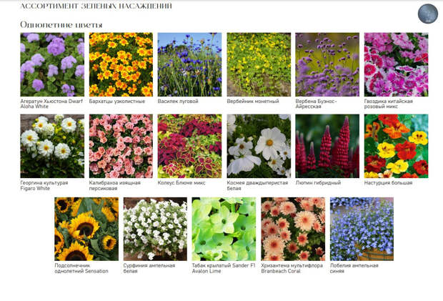
Task: Open the Космея дваждыперистая белая thumbnail
Action: point(259,146)
